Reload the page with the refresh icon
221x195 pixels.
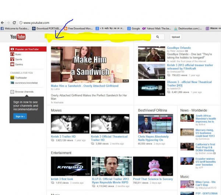14,22
